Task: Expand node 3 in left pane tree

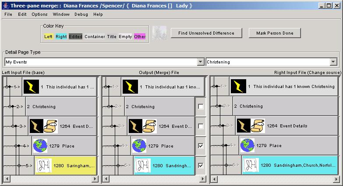Action: (x=13, y=126)
